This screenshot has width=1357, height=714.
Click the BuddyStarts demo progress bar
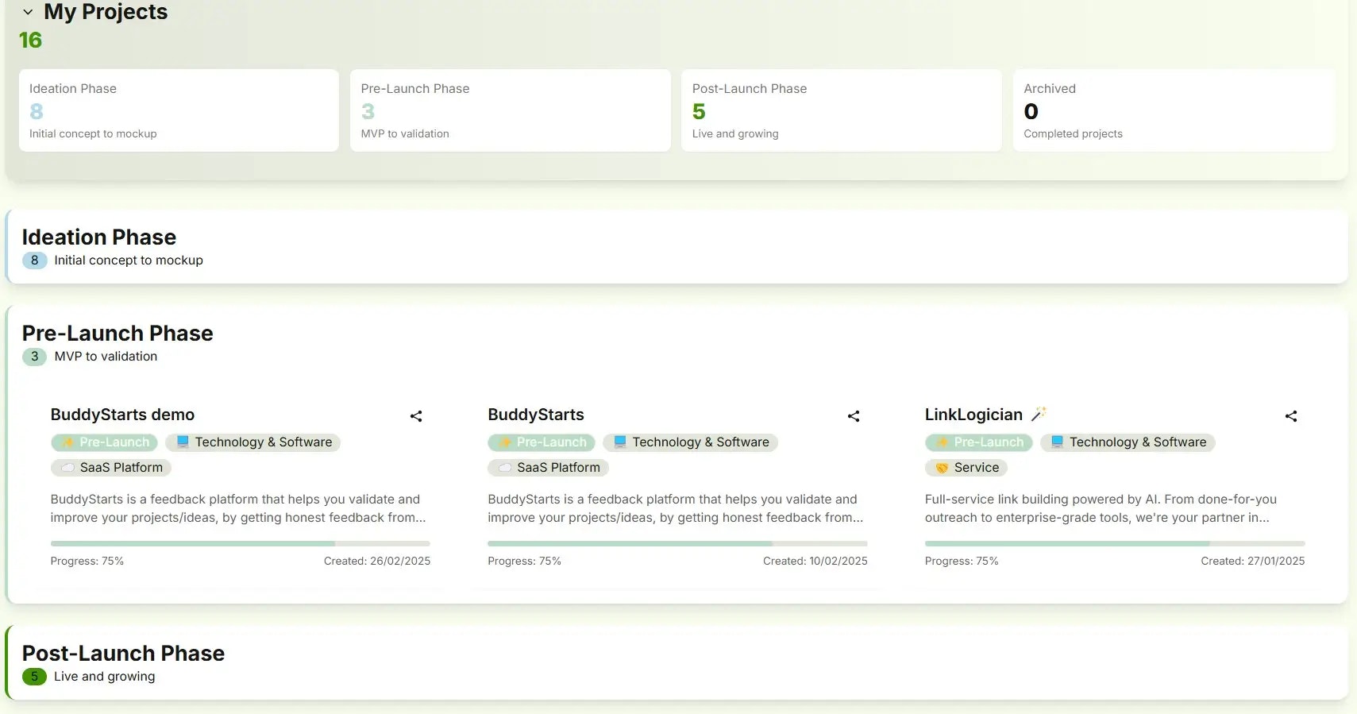(241, 544)
